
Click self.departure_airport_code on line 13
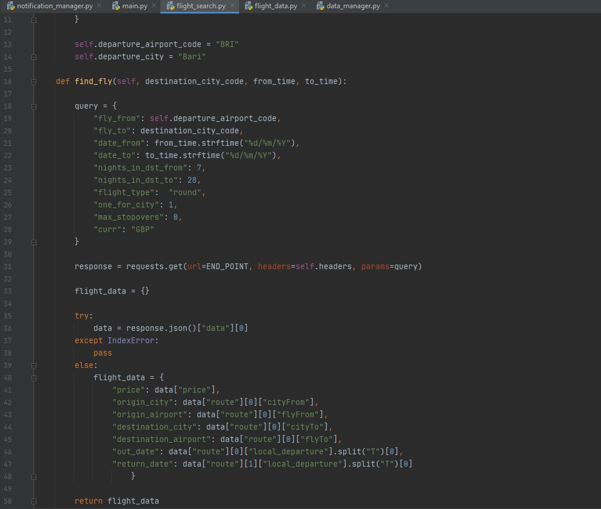click(138, 44)
